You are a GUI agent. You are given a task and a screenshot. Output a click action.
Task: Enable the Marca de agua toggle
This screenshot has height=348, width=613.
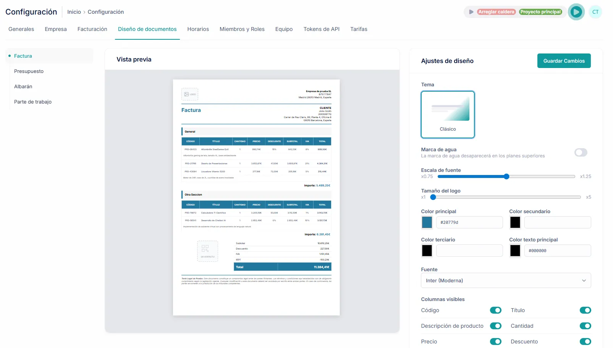click(x=581, y=152)
